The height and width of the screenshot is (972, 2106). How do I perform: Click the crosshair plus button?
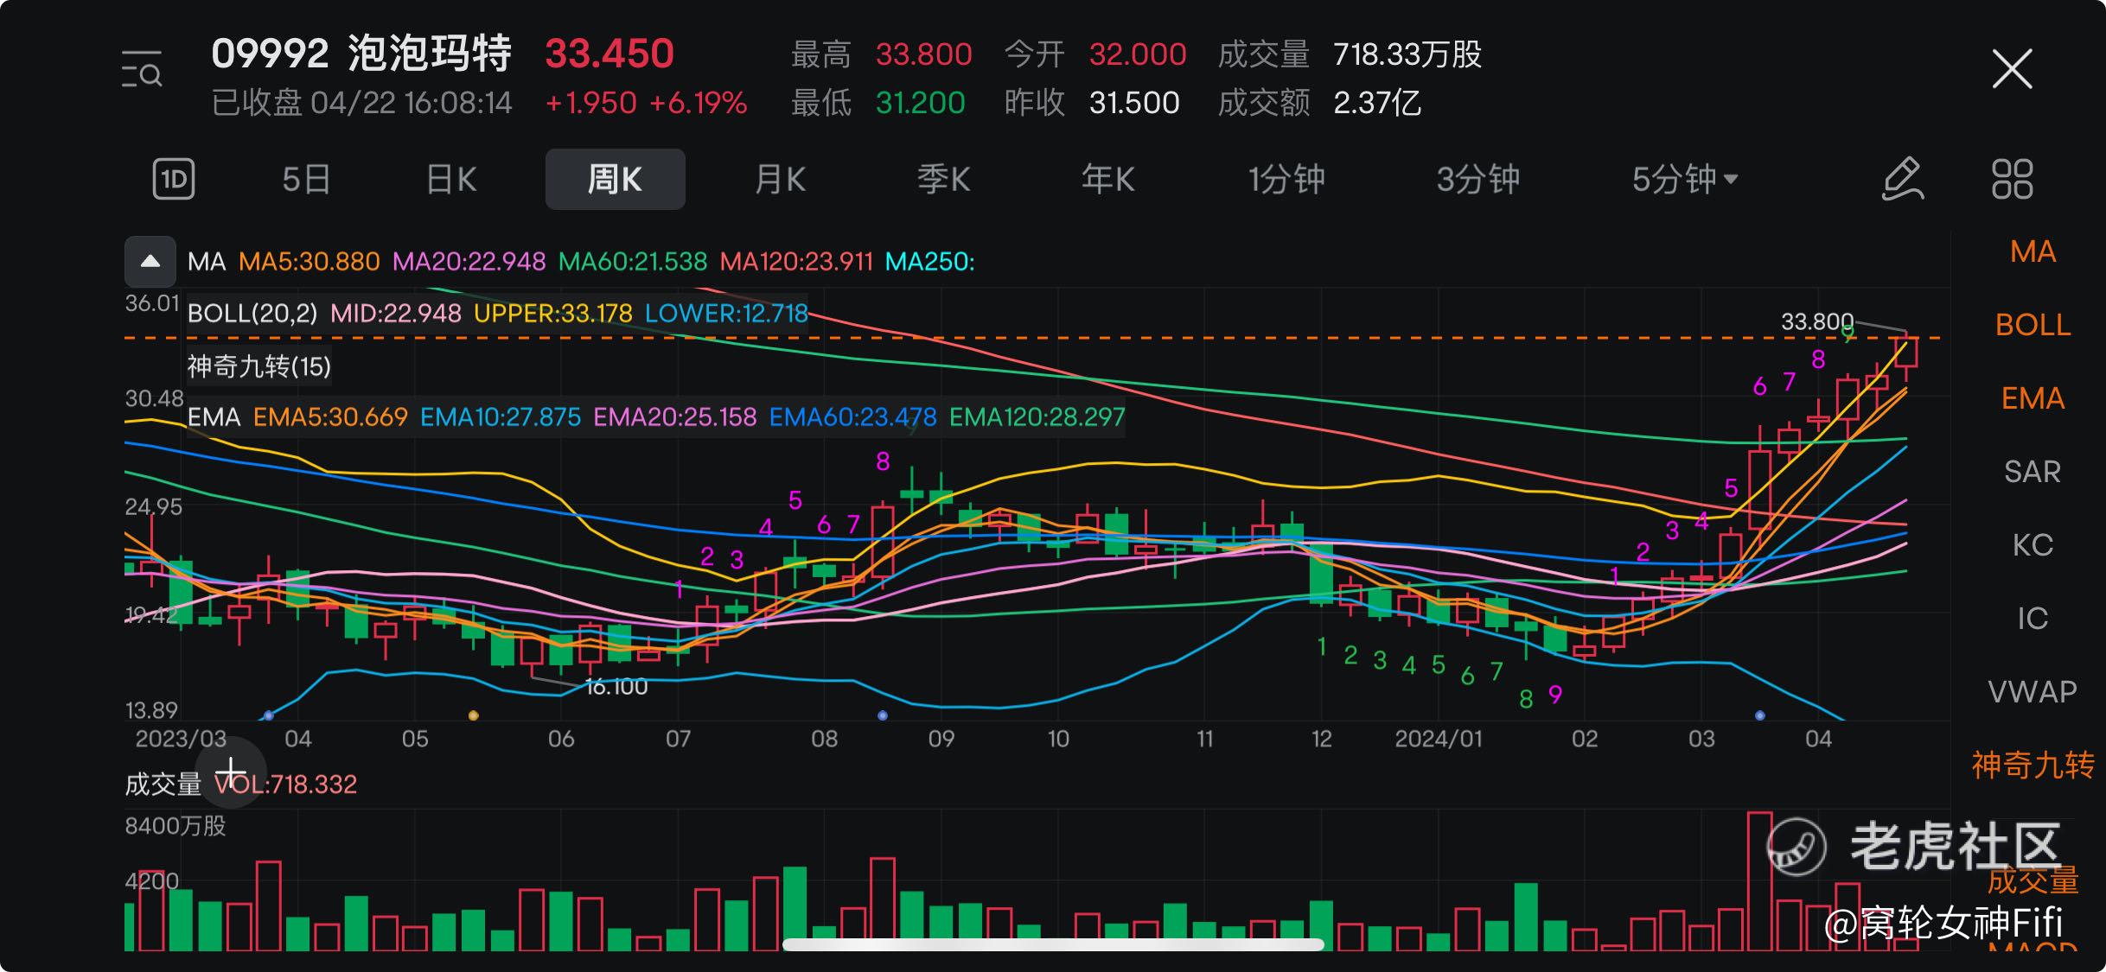point(231,772)
